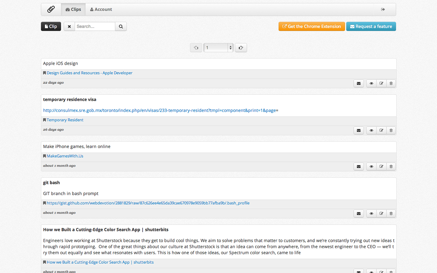This screenshot has width=437, height=273.
Task: Click the sign-out icon in the navbar
Action: 383,10
